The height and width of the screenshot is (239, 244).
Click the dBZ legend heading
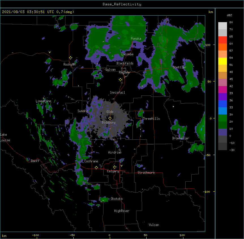[229, 15]
